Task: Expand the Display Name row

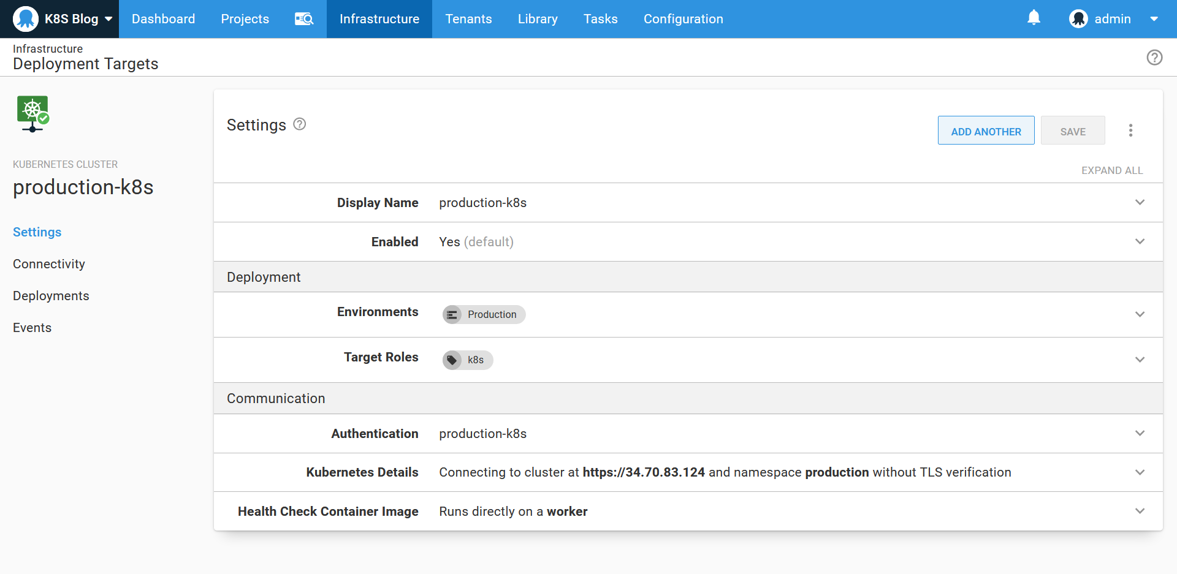Action: (x=1140, y=203)
